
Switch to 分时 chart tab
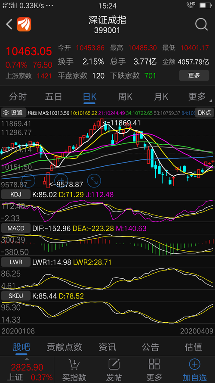[18, 97]
